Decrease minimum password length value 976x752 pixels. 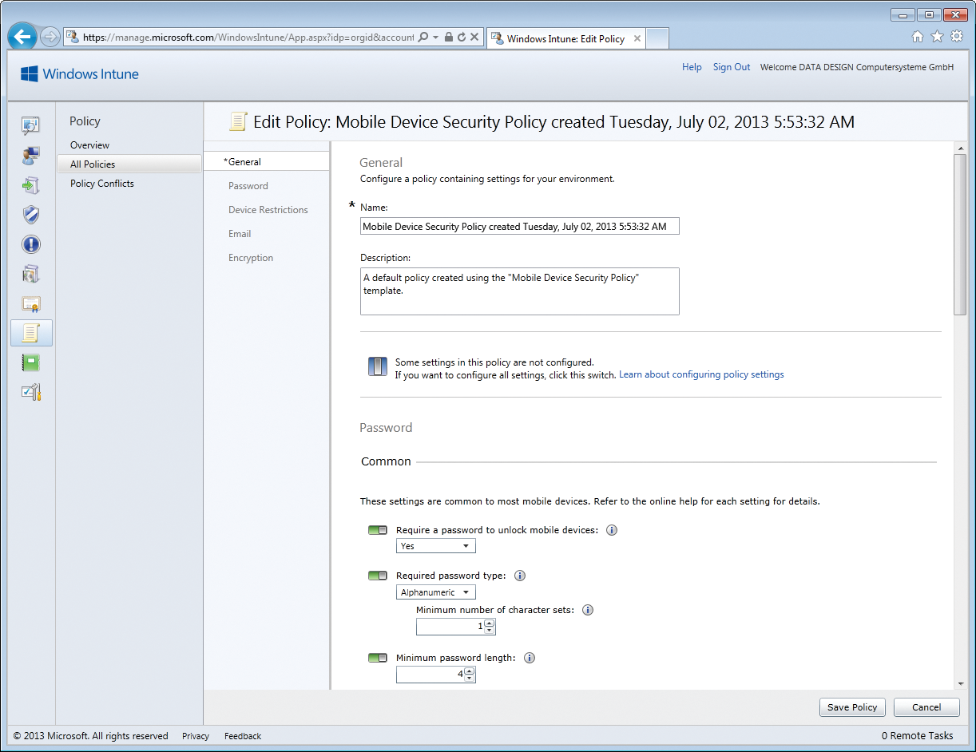[470, 679]
